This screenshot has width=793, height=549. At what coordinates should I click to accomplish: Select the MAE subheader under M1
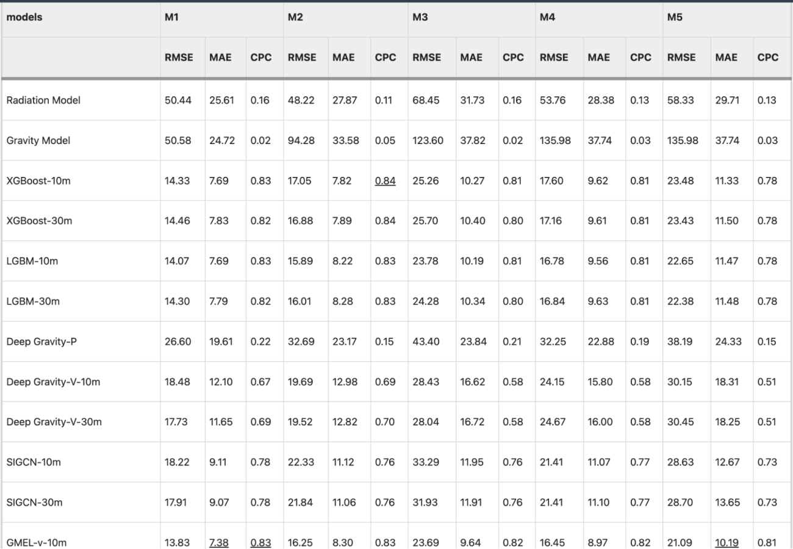coord(217,58)
